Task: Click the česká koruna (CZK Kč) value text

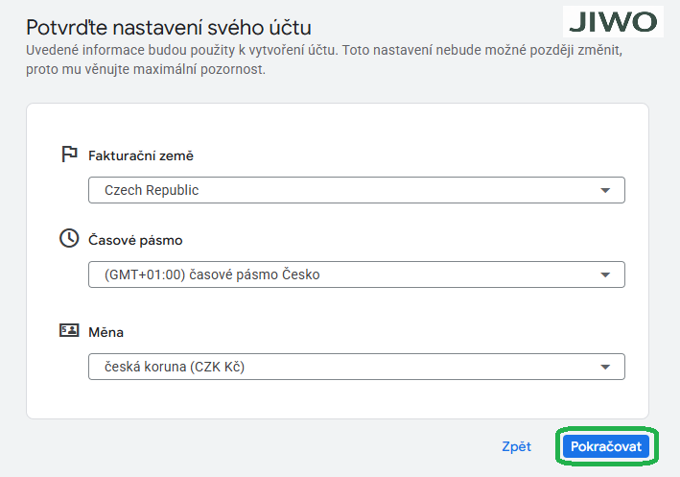Action: tap(175, 367)
